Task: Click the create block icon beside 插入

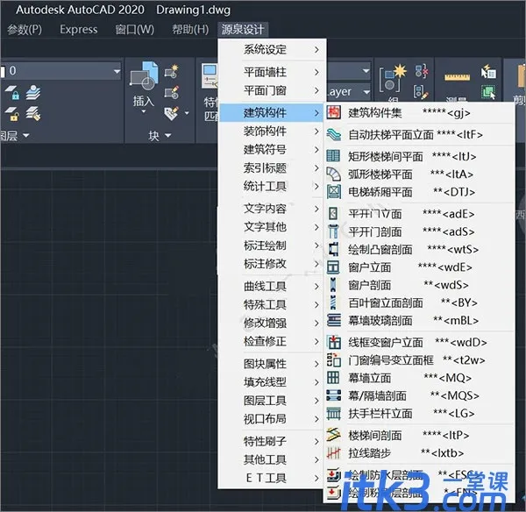Action: pyautogui.click(x=172, y=72)
